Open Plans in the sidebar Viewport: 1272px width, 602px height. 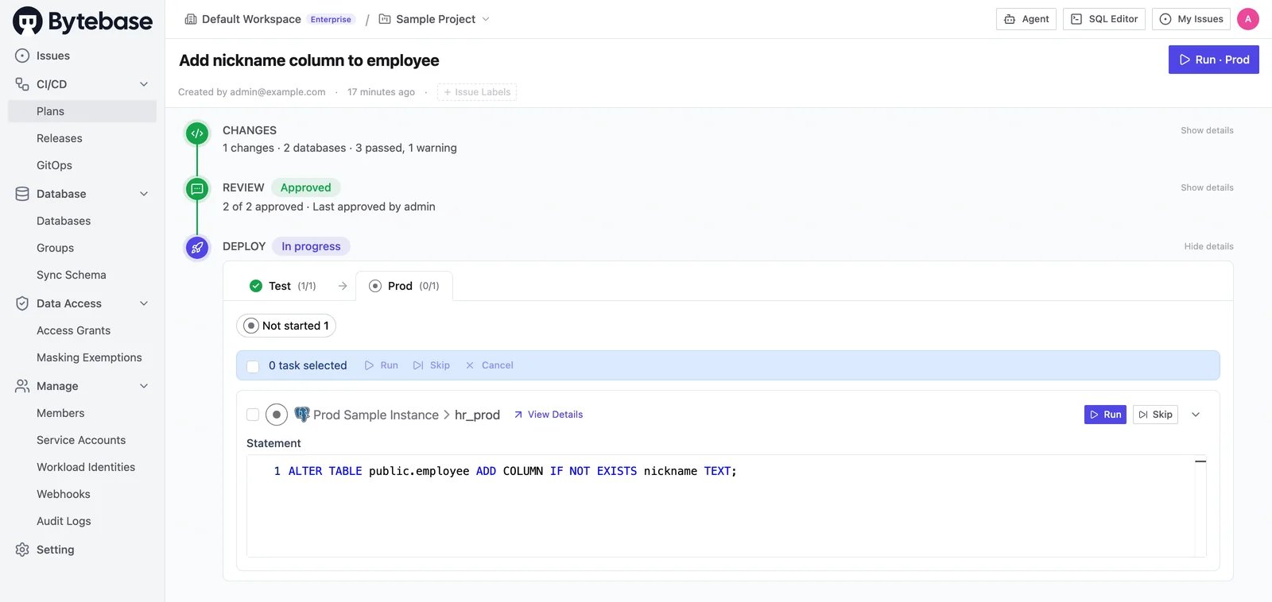point(83,111)
